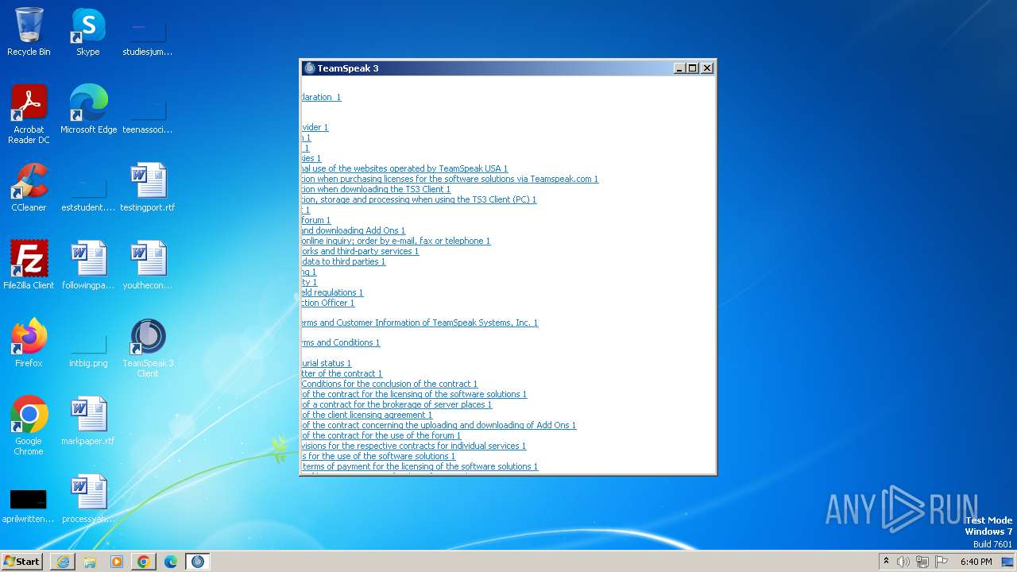Open the 'vider 1' link
The width and height of the screenshot is (1017, 572).
coord(315,127)
